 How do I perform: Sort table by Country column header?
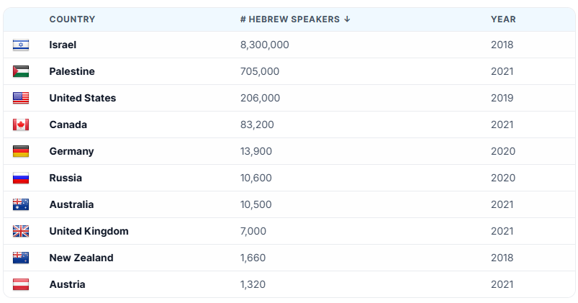(72, 19)
